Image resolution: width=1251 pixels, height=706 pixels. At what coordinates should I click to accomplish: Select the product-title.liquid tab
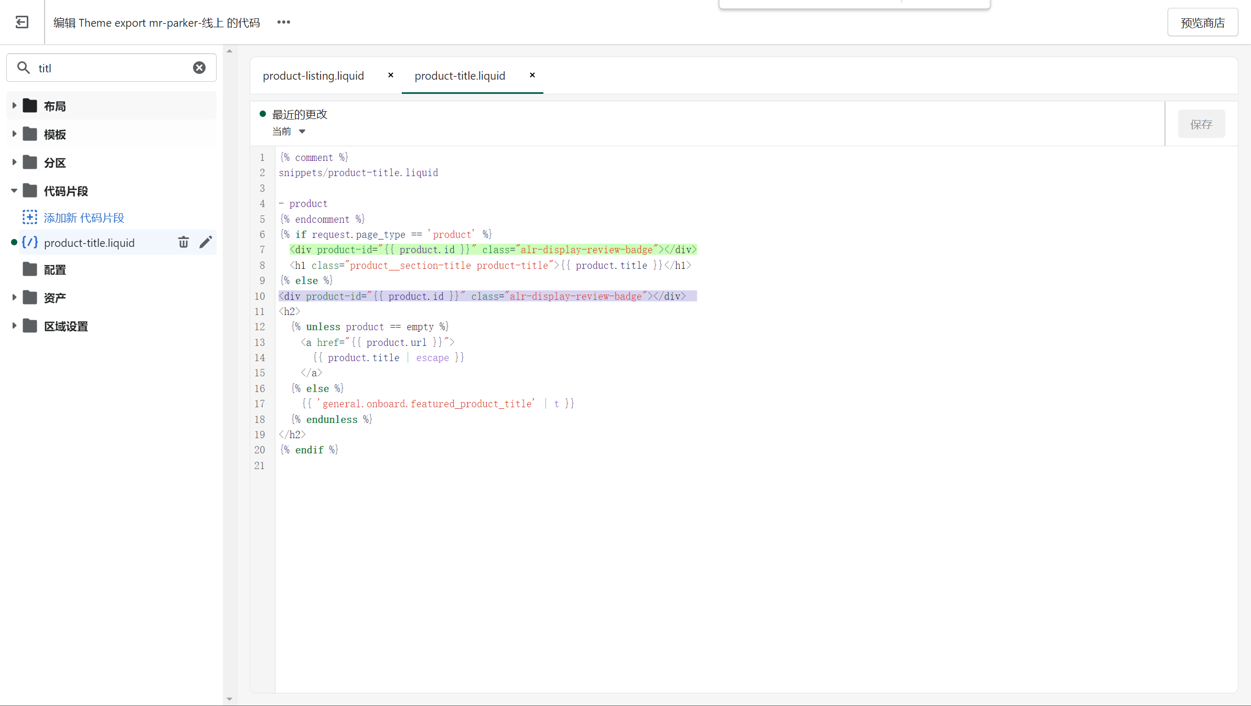(x=460, y=76)
